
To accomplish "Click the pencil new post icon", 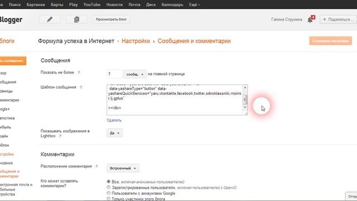I will click(50, 20).
